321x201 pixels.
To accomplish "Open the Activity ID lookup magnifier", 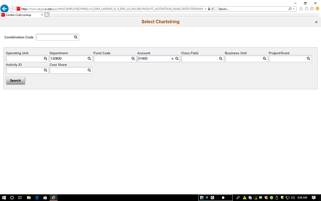I will (x=46, y=70).
